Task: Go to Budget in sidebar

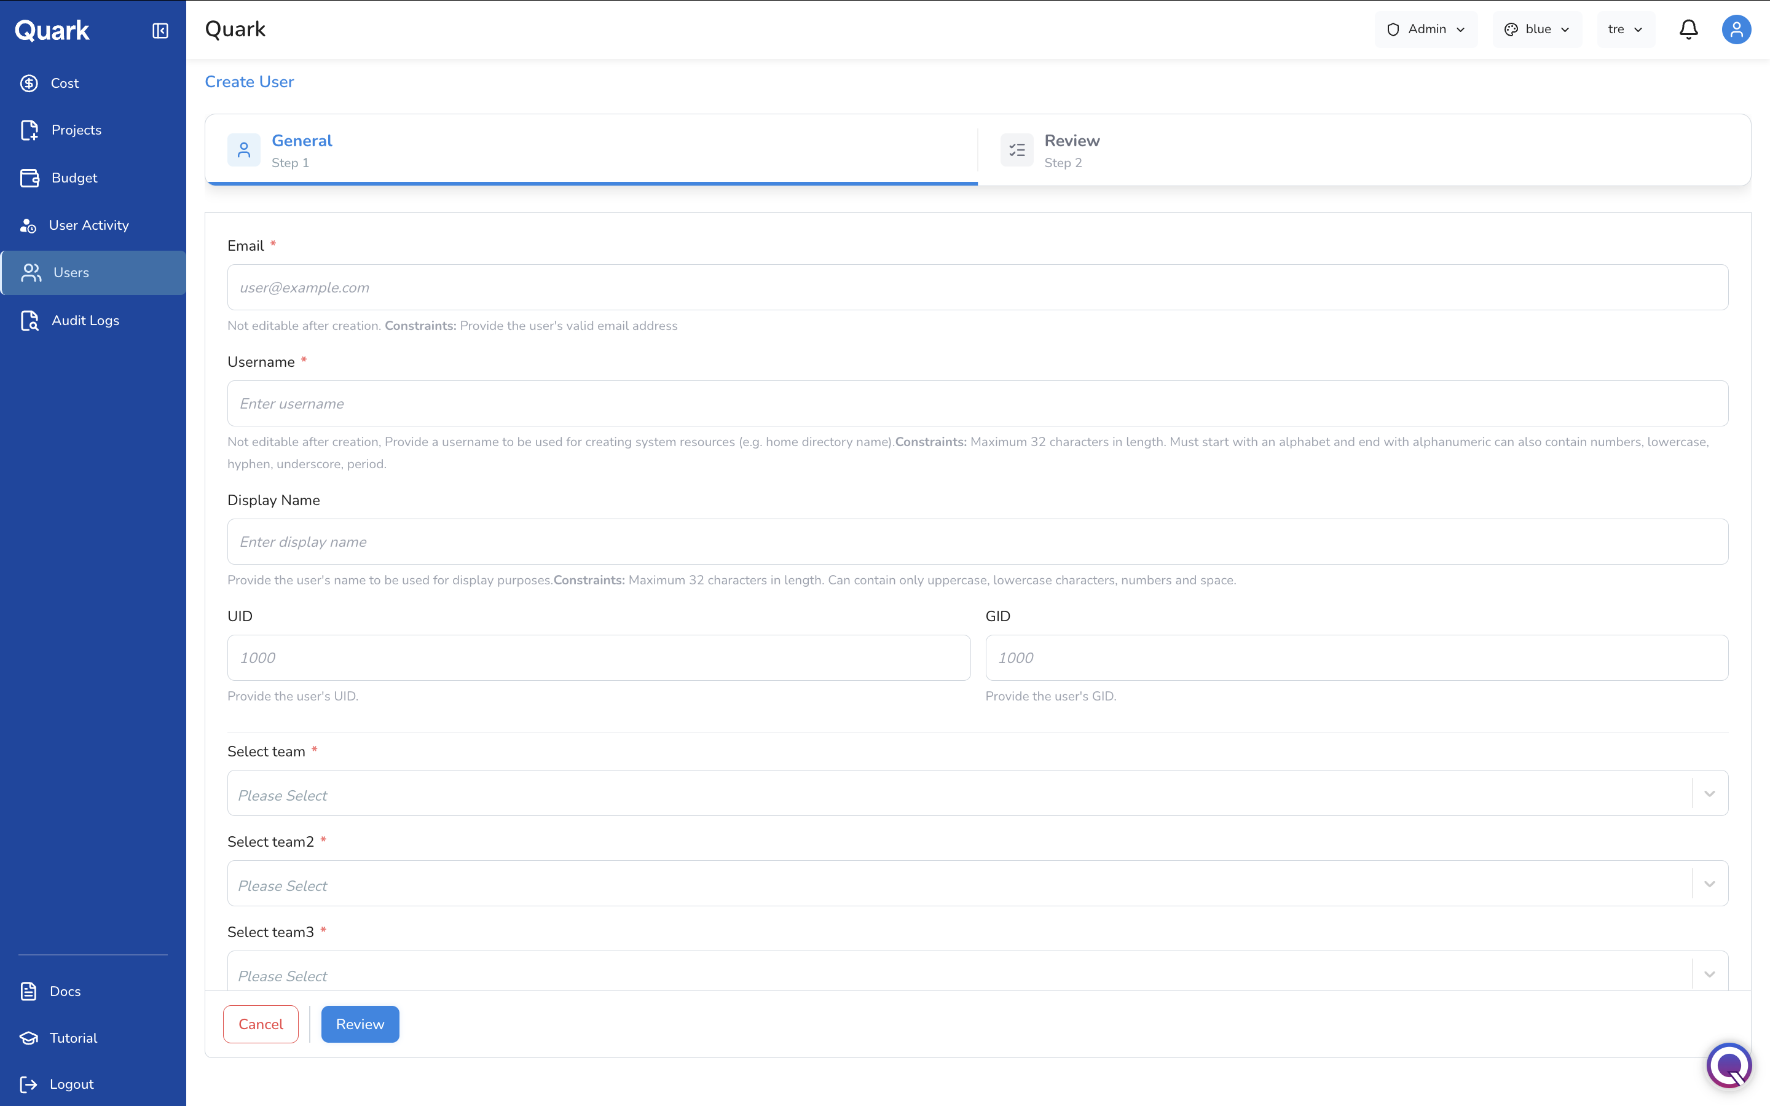Action: (x=93, y=178)
